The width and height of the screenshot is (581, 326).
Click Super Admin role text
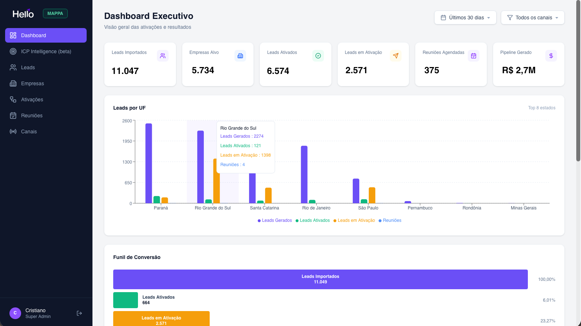[x=38, y=317]
